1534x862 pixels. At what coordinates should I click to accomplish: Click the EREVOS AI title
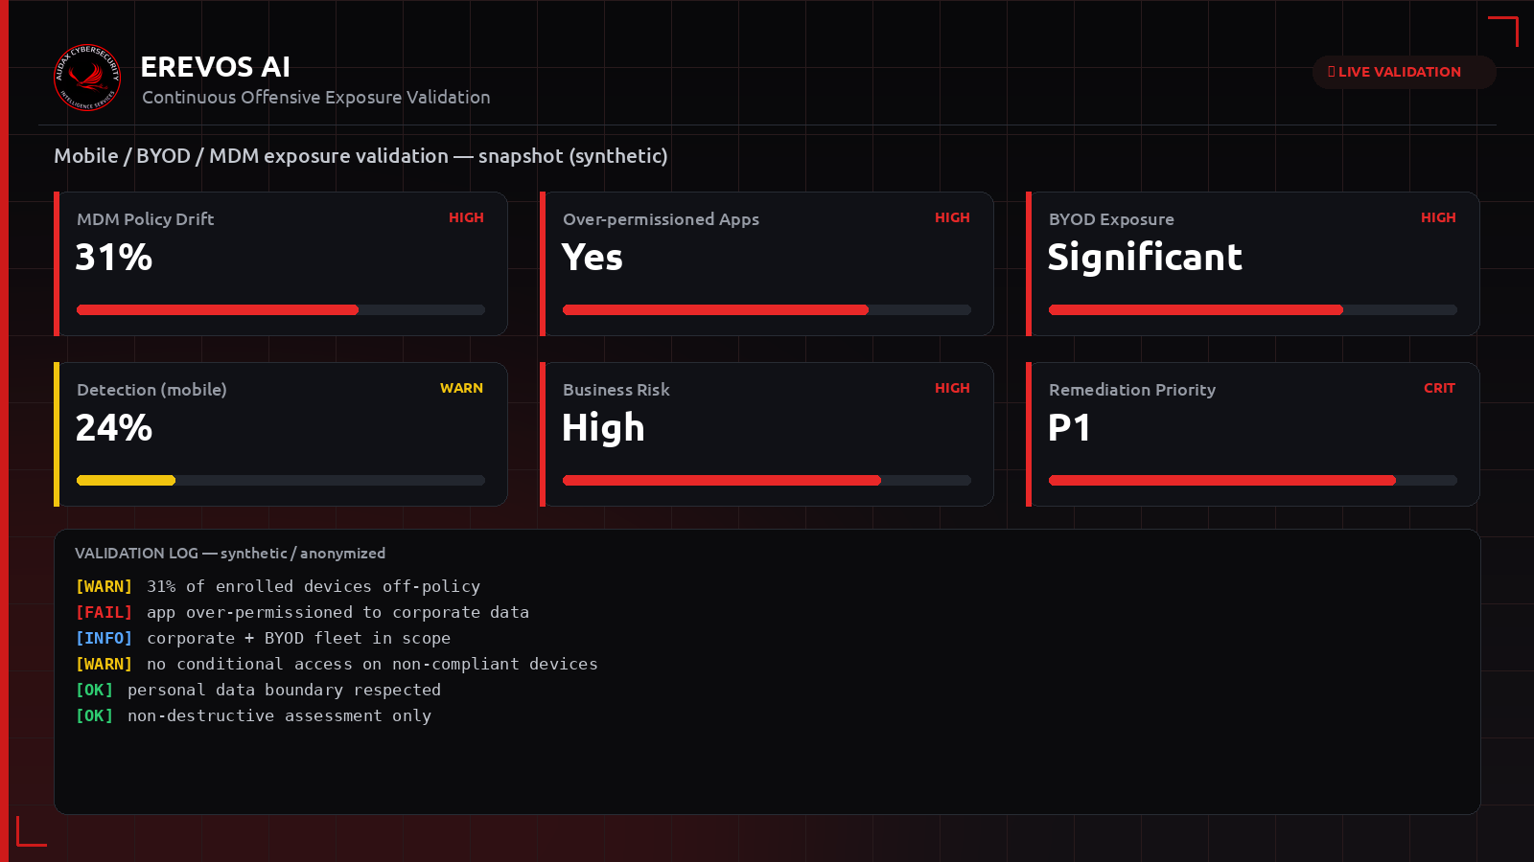[x=216, y=67]
